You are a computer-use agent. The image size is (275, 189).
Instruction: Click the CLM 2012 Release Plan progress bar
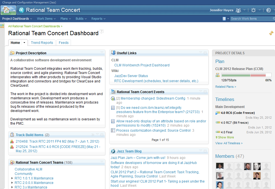coord(246,75)
